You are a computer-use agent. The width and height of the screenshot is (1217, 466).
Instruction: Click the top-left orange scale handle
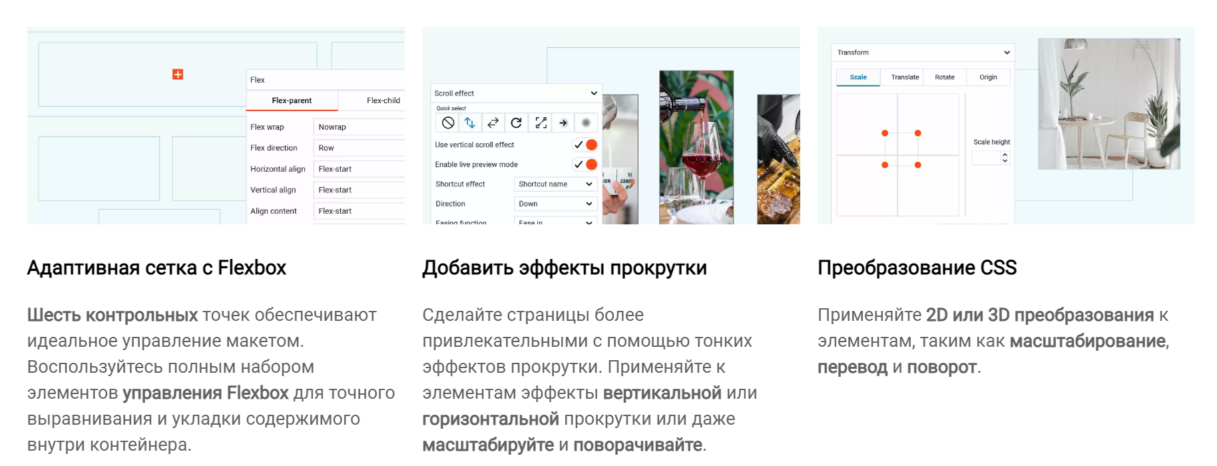(x=885, y=133)
